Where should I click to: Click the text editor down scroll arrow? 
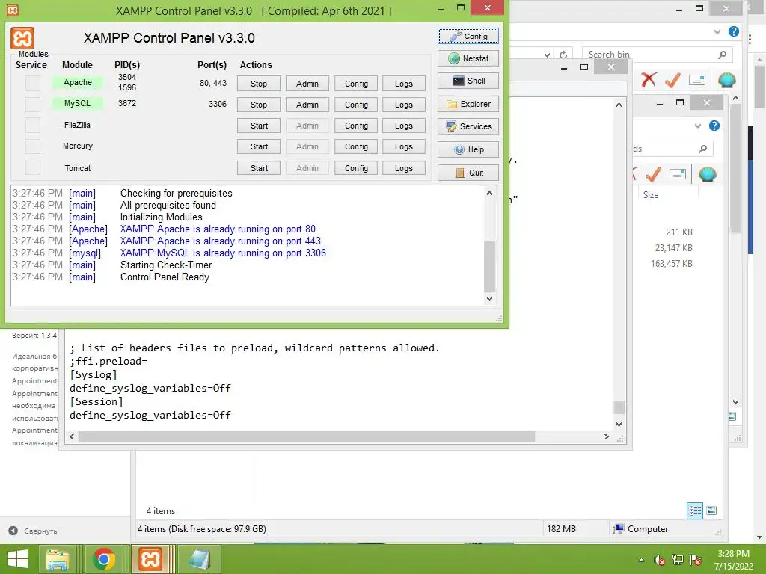tap(619, 425)
